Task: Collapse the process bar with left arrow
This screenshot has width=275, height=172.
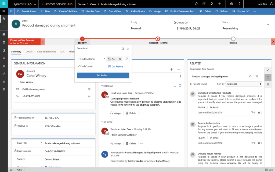Action: point(43,42)
